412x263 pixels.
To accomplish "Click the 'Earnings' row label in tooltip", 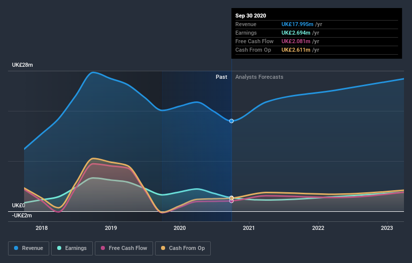I will (x=246, y=33).
